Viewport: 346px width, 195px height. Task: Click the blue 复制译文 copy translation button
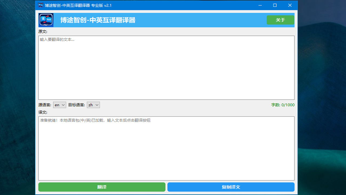point(231,187)
